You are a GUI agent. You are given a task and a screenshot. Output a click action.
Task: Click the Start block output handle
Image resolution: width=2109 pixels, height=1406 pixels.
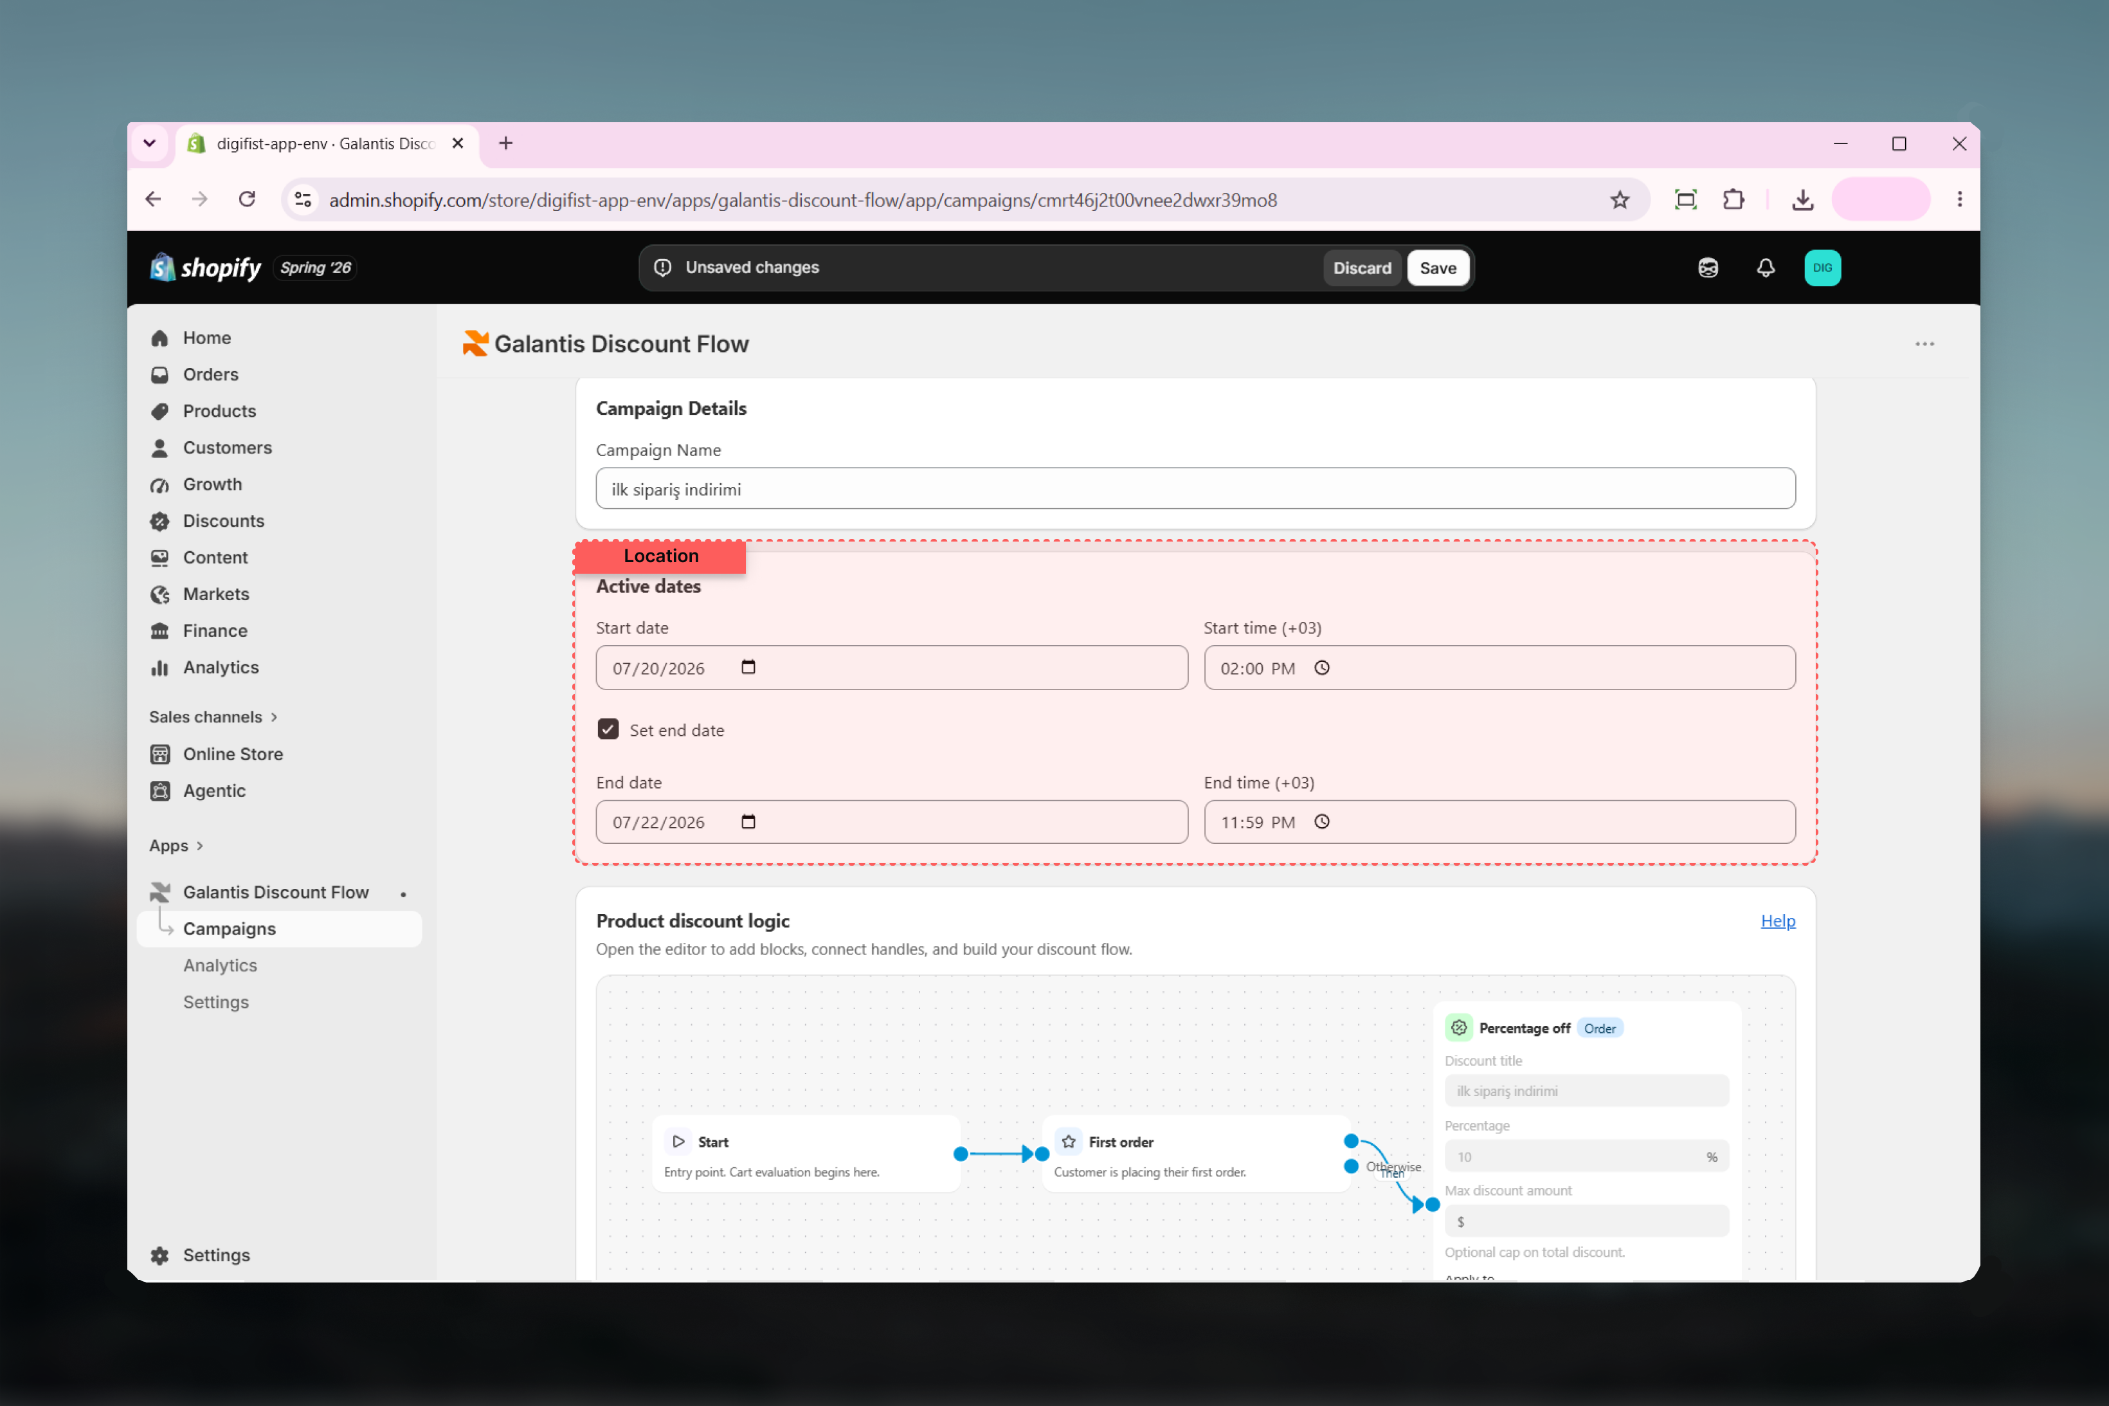coord(961,1154)
